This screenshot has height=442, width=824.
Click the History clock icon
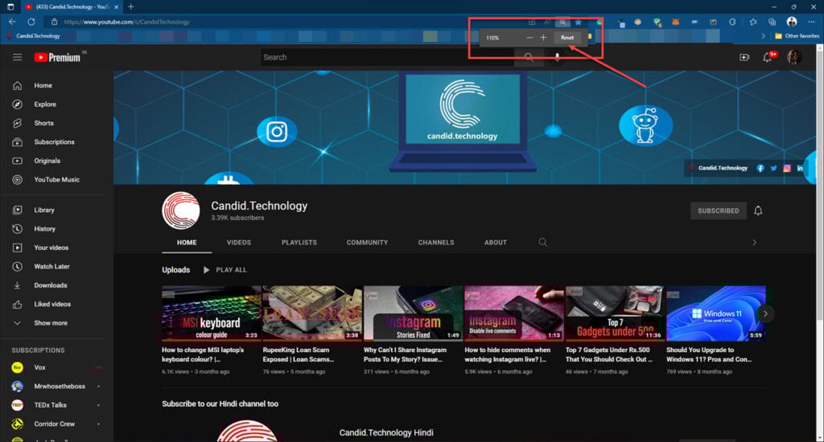18,229
